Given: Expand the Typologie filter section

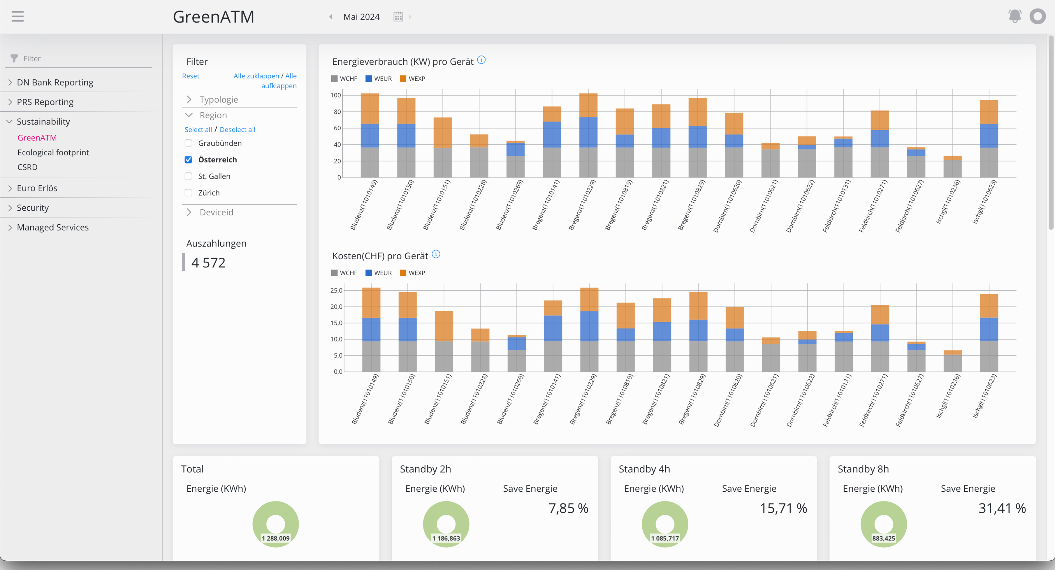Looking at the screenshot, I should pos(189,99).
